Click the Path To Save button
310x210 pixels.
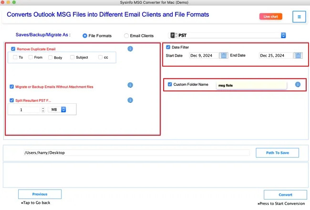(x=277, y=153)
